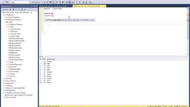Select the France cell in results
190x107 pixels.
(x=49, y=74)
